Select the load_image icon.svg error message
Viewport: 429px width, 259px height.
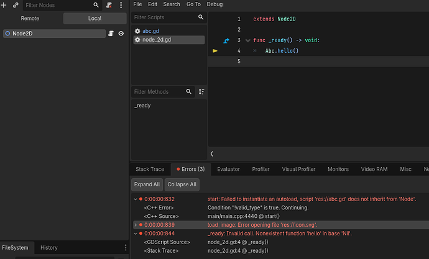[262, 225]
